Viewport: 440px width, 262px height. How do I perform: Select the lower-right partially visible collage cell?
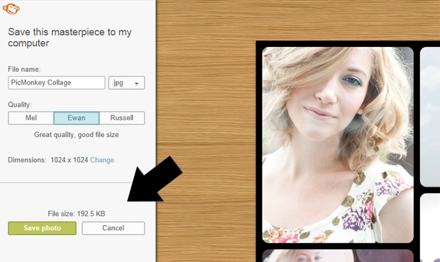pyautogui.click(x=430, y=227)
